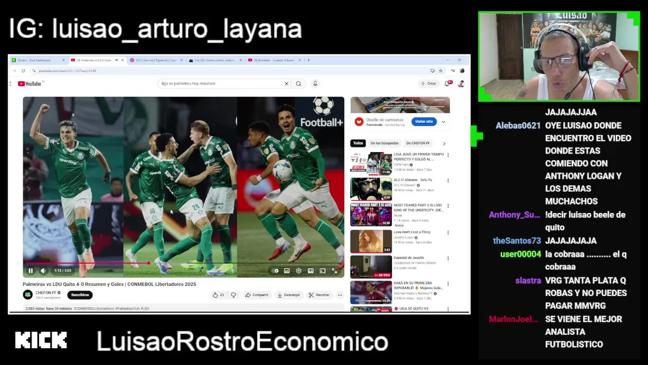The height and width of the screenshot is (365, 648).
Task: Select the De CHEFON FF chip
Action: click(418, 143)
